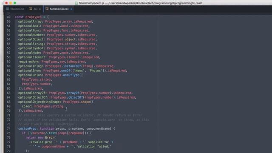This screenshot has height=153, width=272.
Task: Click the 'optionalObject' property name
Action: click(x=31, y=40)
